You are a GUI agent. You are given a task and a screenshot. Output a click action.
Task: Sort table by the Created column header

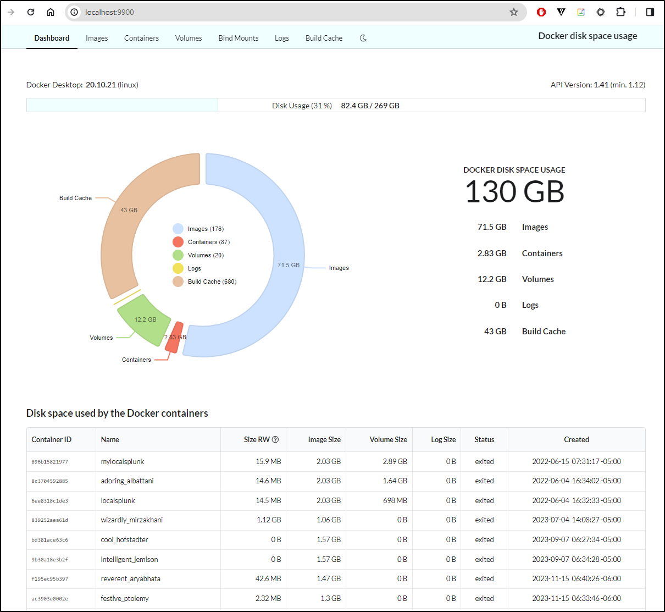577,439
